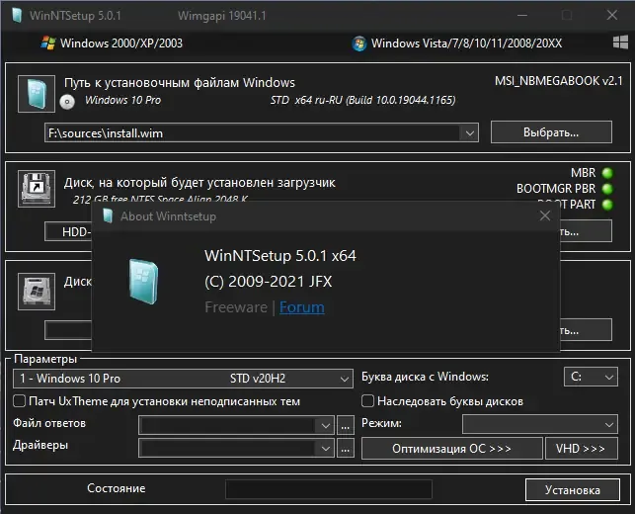Image resolution: width=635 pixels, height=514 pixels.
Task: Click the Установка button
Action: point(572,489)
